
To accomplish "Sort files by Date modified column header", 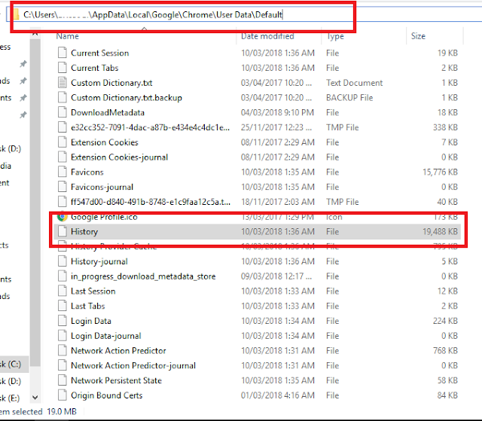I will click(x=267, y=36).
